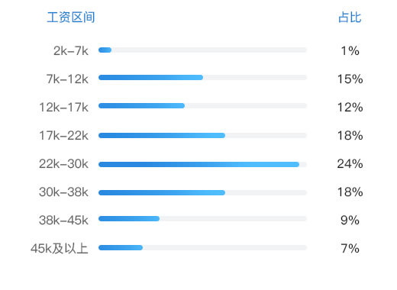The image size is (397, 290).
Task: Select the 2k-7k salary range label
Action: pyautogui.click(x=71, y=50)
